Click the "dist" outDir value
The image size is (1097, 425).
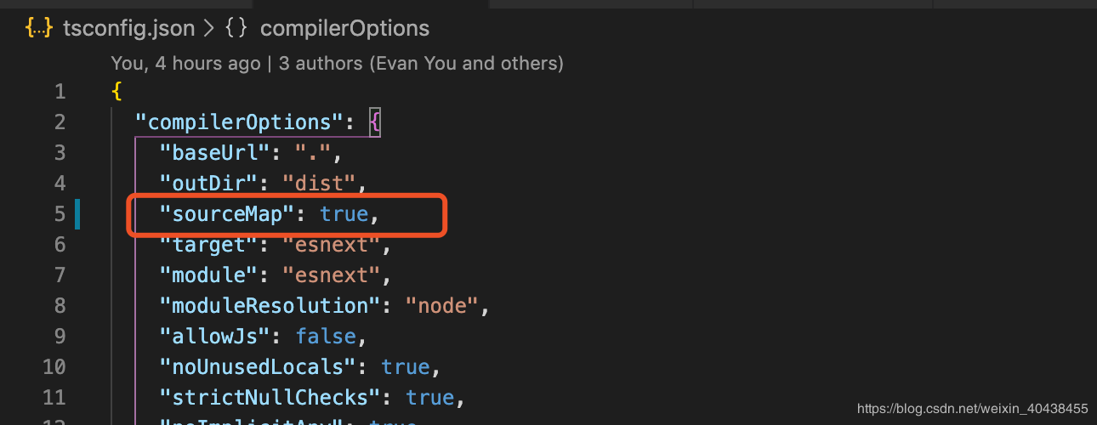point(319,184)
